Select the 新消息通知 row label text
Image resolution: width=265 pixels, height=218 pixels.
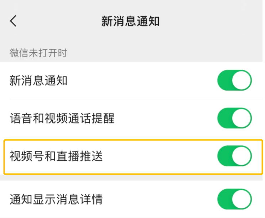[x=38, y=80]
